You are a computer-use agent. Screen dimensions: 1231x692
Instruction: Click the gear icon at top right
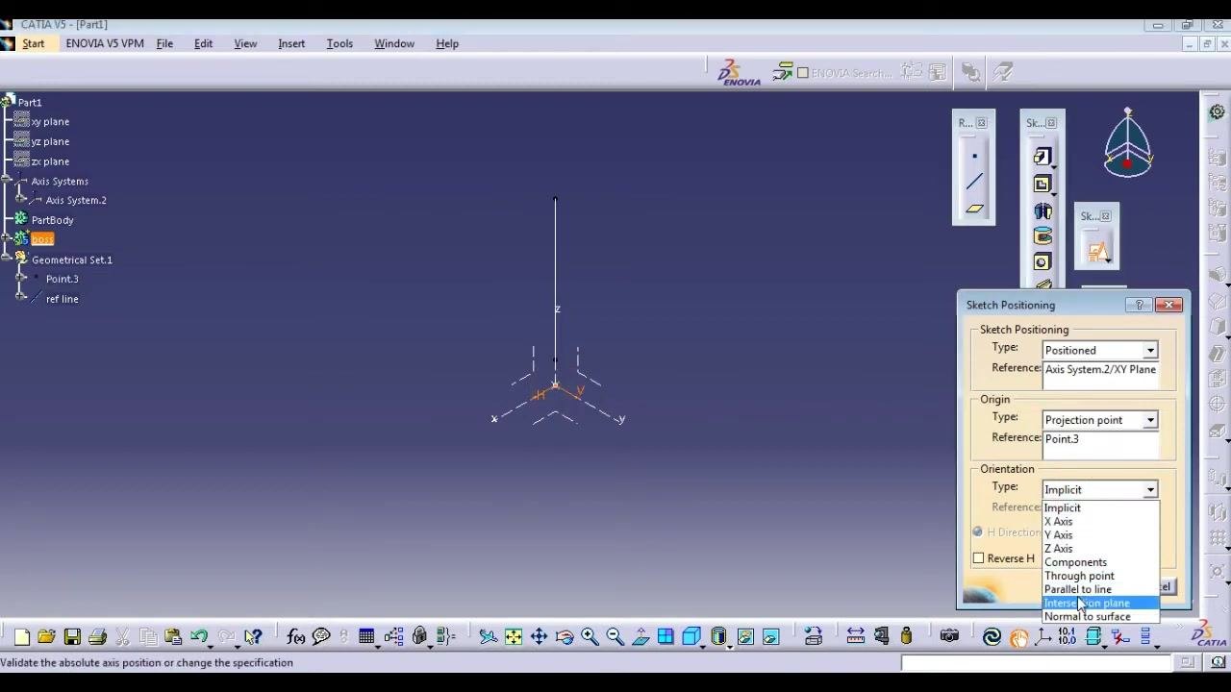pyautogui.click(x=1217, y=111)
